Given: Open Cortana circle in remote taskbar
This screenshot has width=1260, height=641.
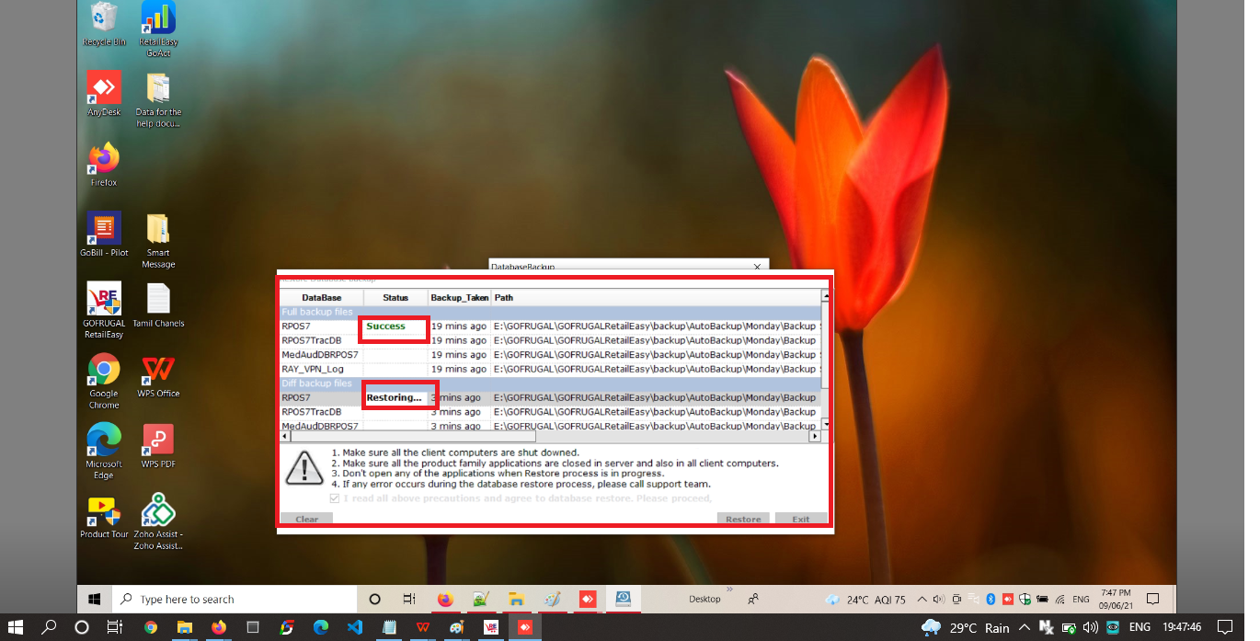Looking at the screenshot, I should pos(374,599).
